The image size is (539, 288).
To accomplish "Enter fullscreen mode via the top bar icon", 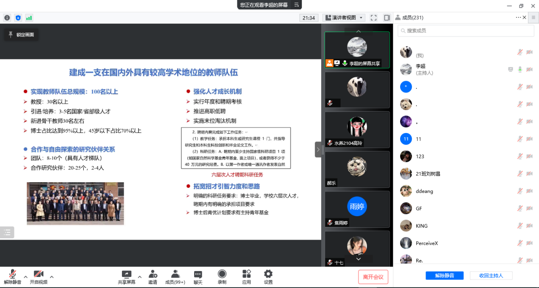I will (x=374, y=18).
